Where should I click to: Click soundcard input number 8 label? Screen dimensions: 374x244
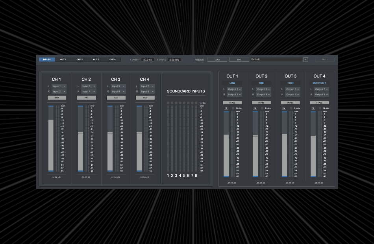196,176
